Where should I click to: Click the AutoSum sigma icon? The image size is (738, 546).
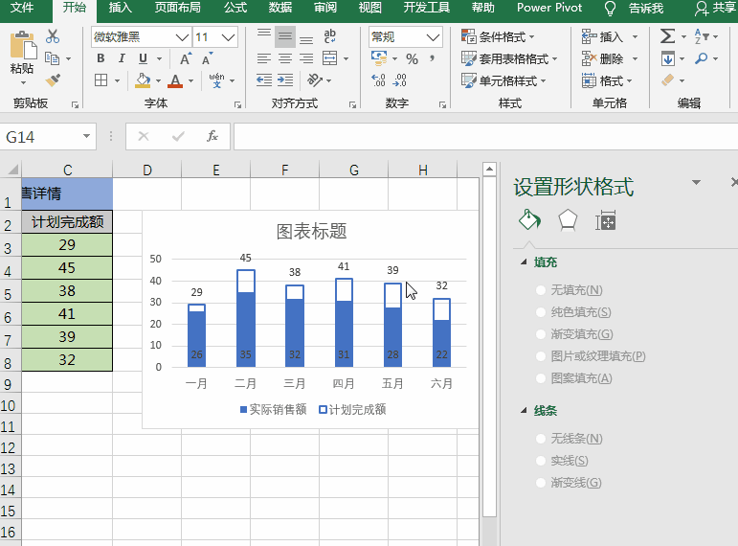667,36
